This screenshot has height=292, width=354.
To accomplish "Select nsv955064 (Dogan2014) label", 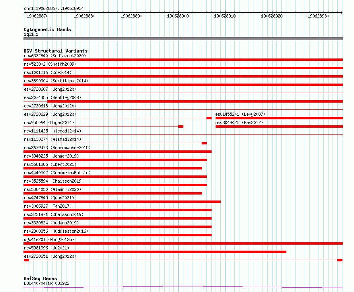I will click(x=49, y=123).
